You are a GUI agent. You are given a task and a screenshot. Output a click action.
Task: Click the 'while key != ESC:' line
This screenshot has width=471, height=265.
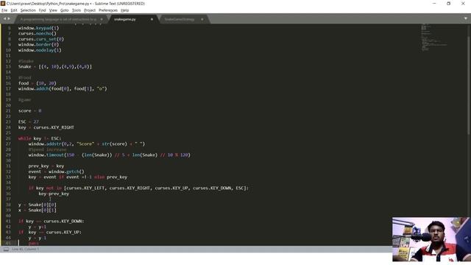click(40, 138)
